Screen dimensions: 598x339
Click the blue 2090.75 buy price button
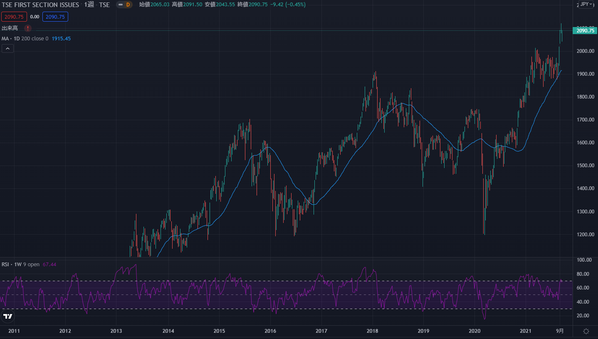(x=55, y=17)
